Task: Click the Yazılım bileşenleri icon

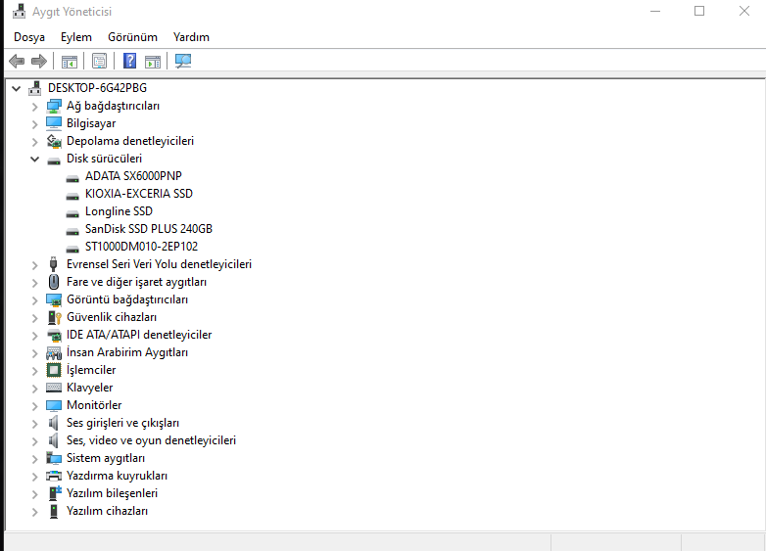Action: tap(55, 493)
